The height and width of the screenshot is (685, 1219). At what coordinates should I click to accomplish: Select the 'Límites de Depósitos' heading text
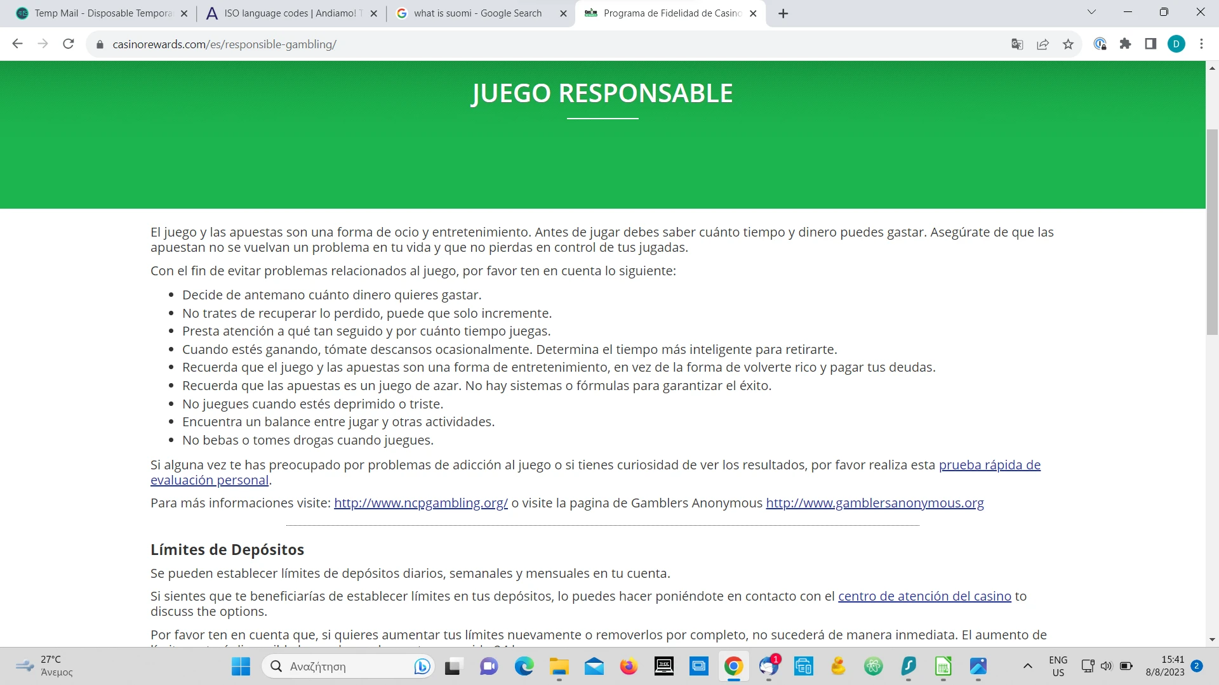227,550
